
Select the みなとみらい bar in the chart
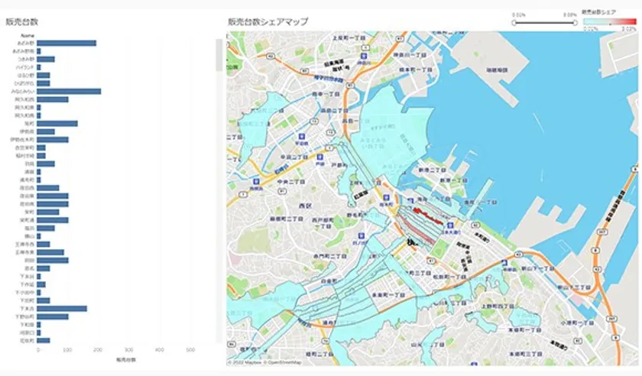coord(69,92)
